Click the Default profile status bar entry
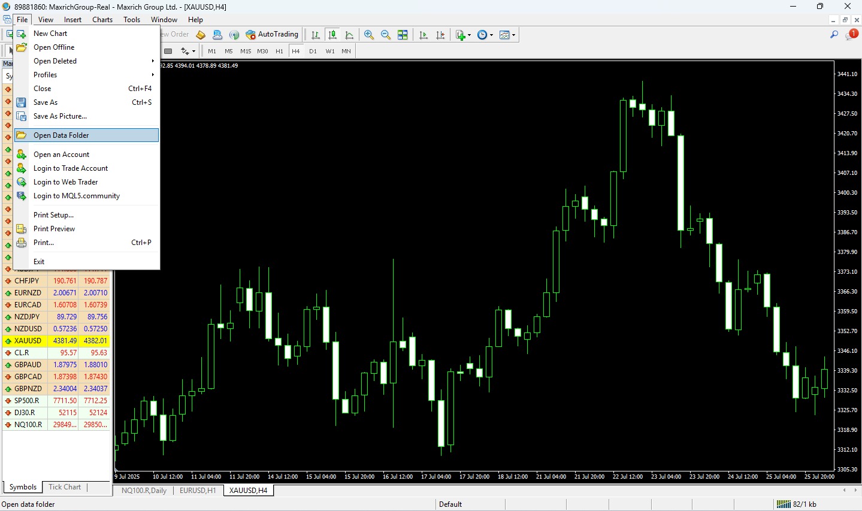 450,504
